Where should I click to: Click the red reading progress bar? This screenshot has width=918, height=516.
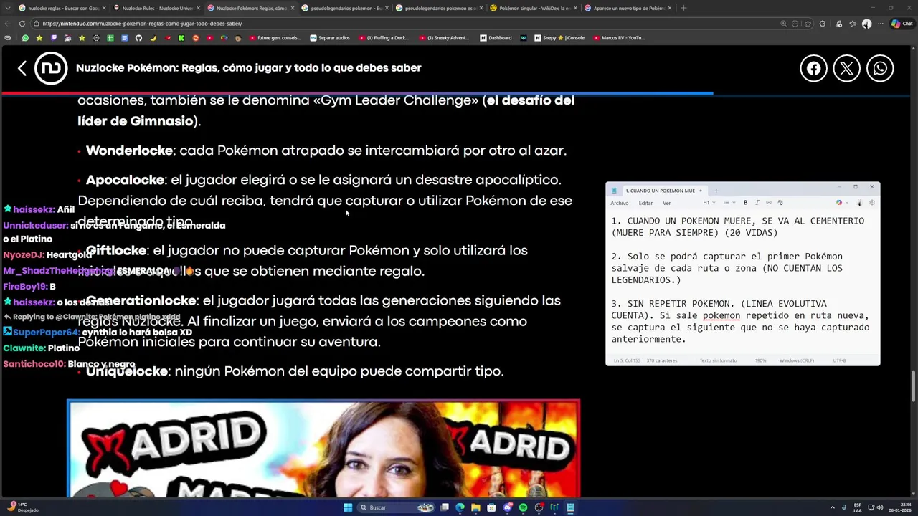point(357,92)
